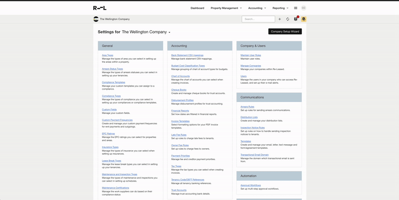Image resolution: width=399 pixels, height=200 pixels.
Task: Open the Chart of Accounts link
Action: pos(180,76)
